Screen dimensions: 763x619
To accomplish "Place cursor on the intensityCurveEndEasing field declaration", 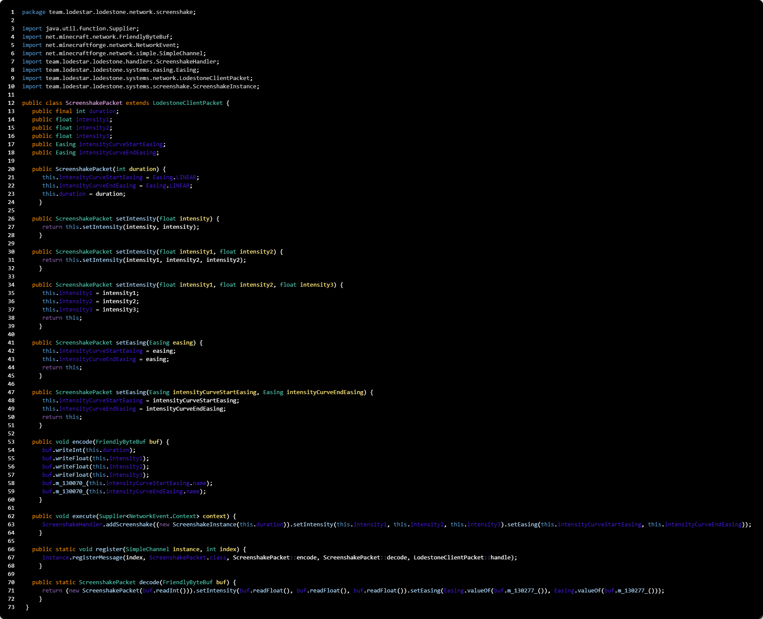I will [x=117, y=153].
